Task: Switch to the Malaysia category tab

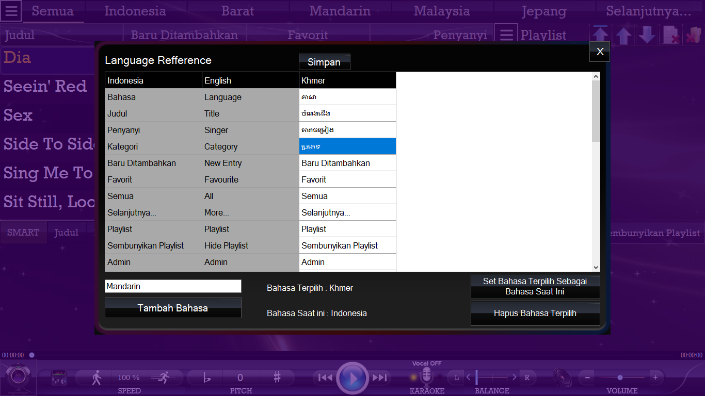Action: click(442, 11)
